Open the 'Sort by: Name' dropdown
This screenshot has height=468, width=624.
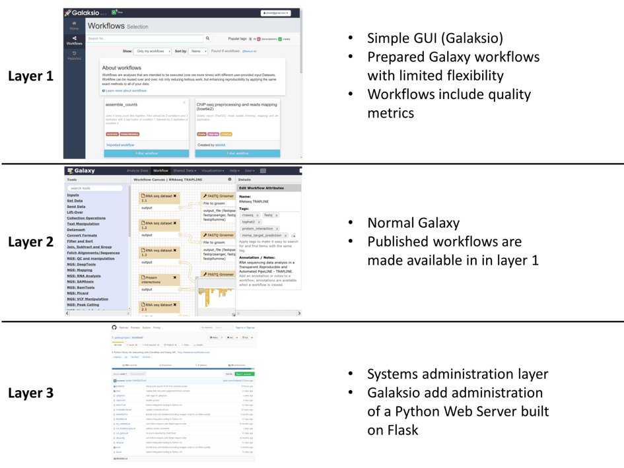click(197, 52)
